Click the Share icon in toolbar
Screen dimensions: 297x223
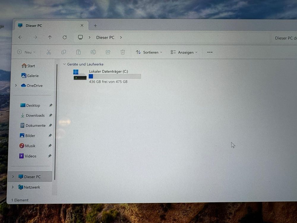[108, 52]
